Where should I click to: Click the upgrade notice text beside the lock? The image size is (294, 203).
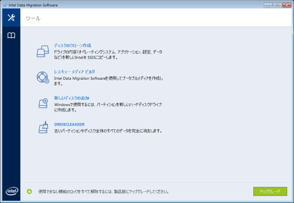click(x=103, y=192)
